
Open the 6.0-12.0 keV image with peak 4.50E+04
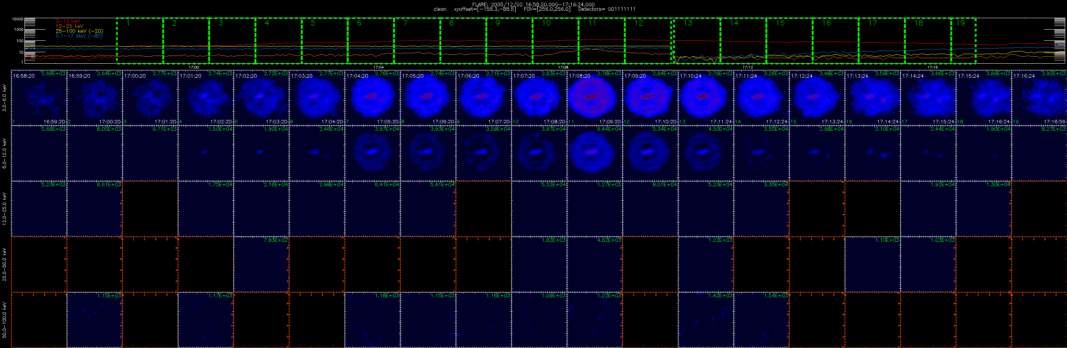[x=706, y=153]
